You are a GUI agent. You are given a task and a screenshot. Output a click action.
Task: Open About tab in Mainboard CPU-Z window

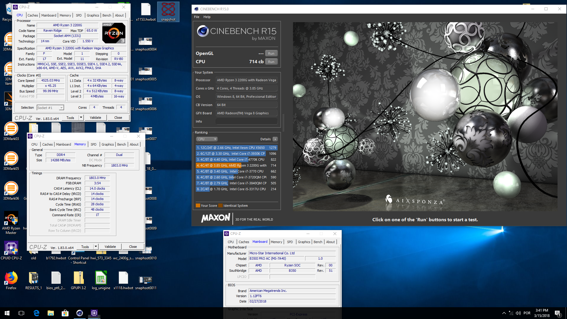pos(330,242)
